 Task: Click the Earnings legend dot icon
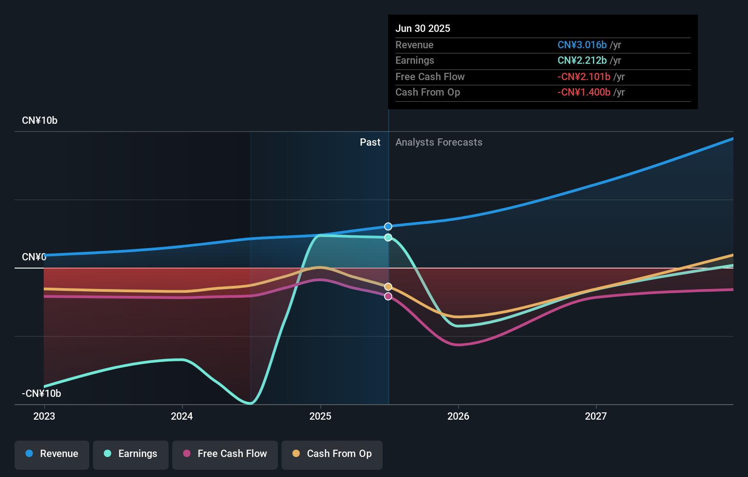coord(107,454)
